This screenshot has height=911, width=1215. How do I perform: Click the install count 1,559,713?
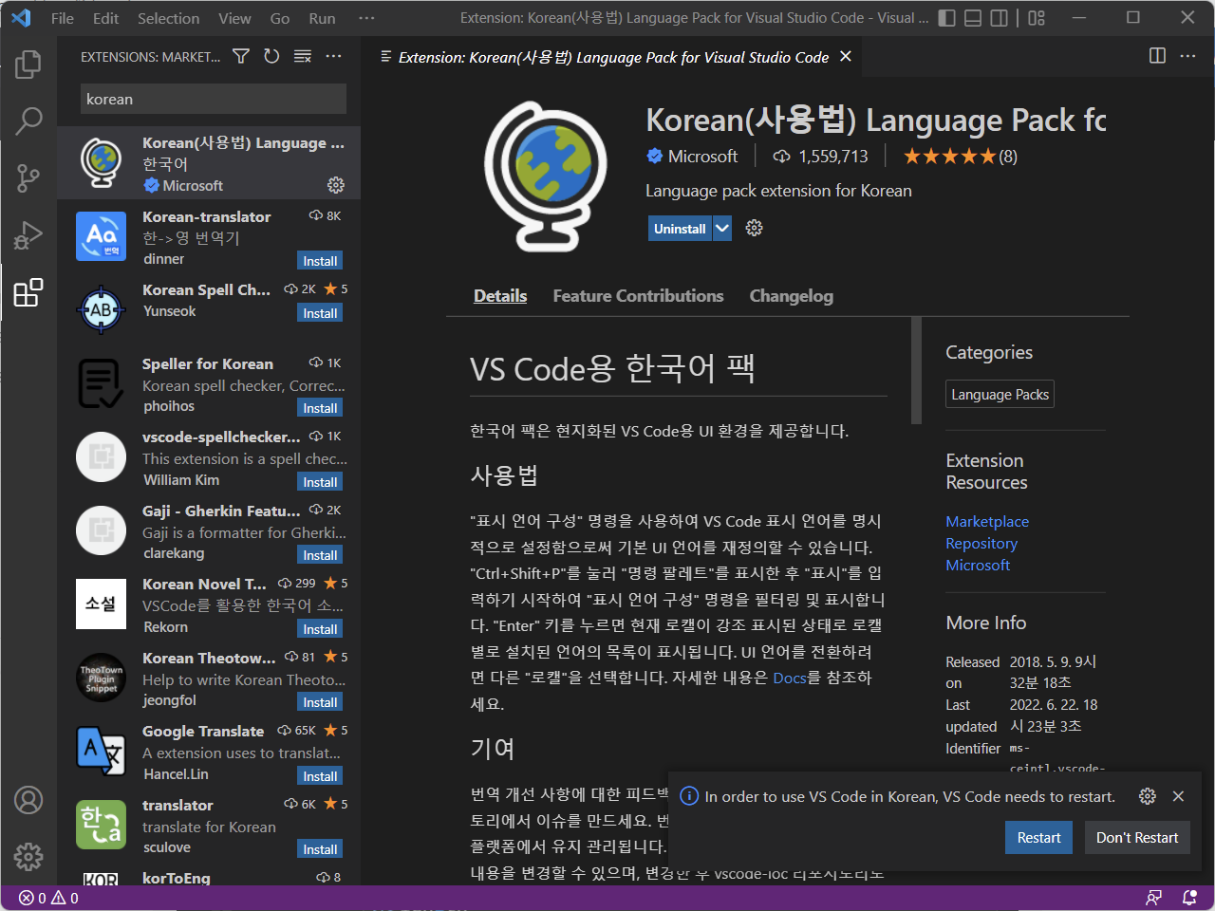[x=821, y=156]
